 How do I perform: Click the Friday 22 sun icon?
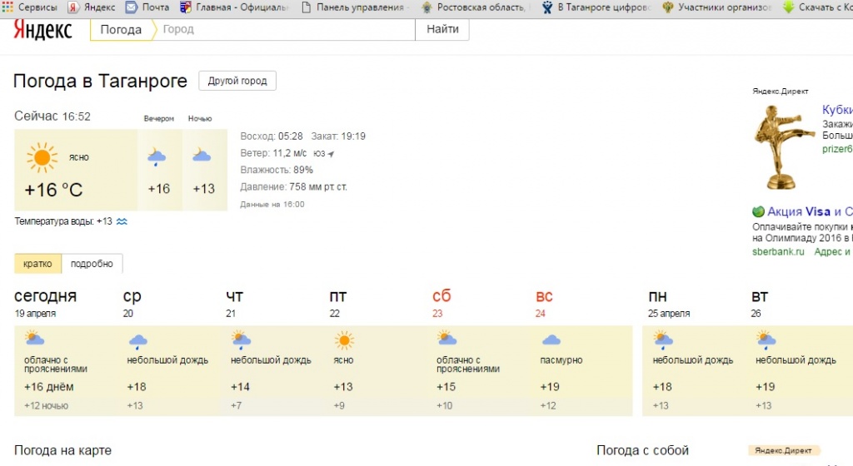(x=344, y=341)
